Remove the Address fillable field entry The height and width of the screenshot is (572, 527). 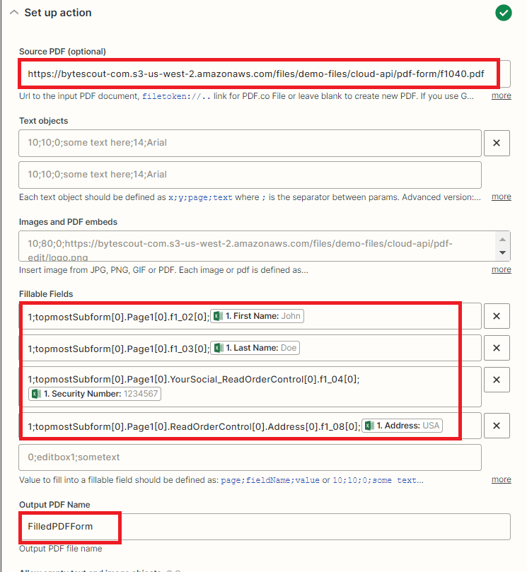coord(496,426)
